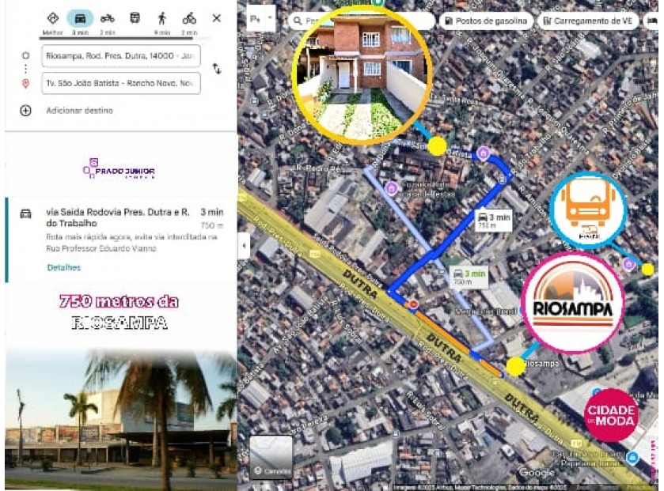Image resolution: width=664 pixels, height=491 pixels.
Task: Click the map search box
Action: click(361, 21)
